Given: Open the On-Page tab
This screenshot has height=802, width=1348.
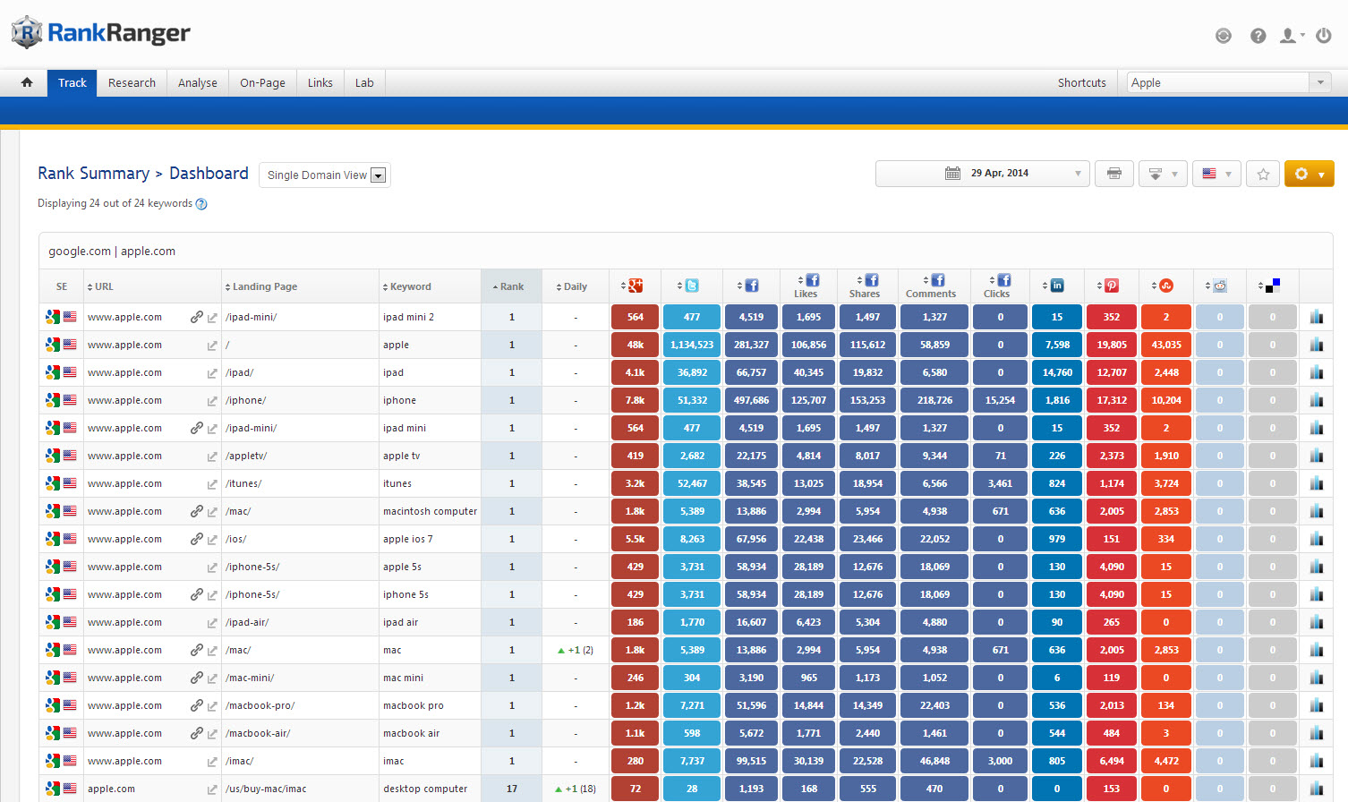Looking at the screenshot, I should pyautogui.click(x=262, y=82).
